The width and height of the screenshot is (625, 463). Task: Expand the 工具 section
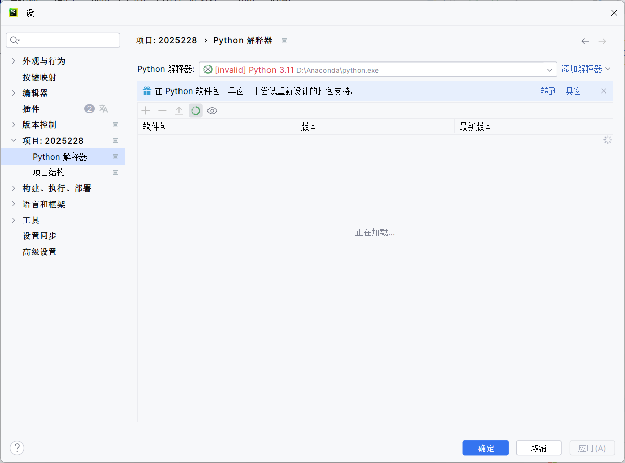(x=14, y=220)
